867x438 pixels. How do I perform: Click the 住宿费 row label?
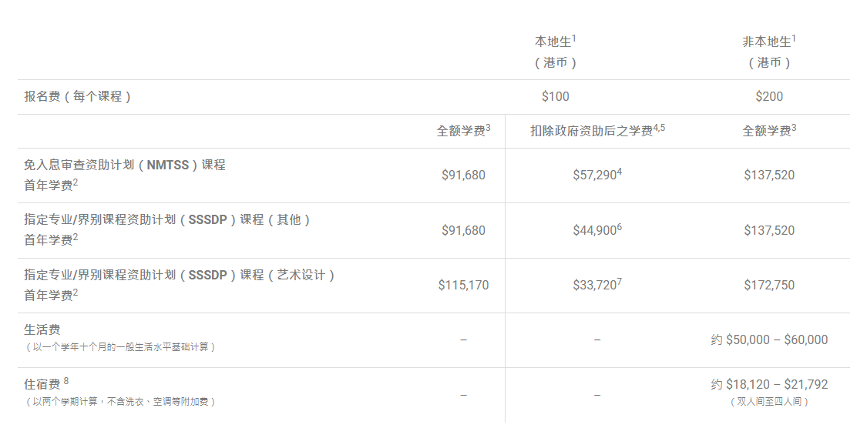42,384
